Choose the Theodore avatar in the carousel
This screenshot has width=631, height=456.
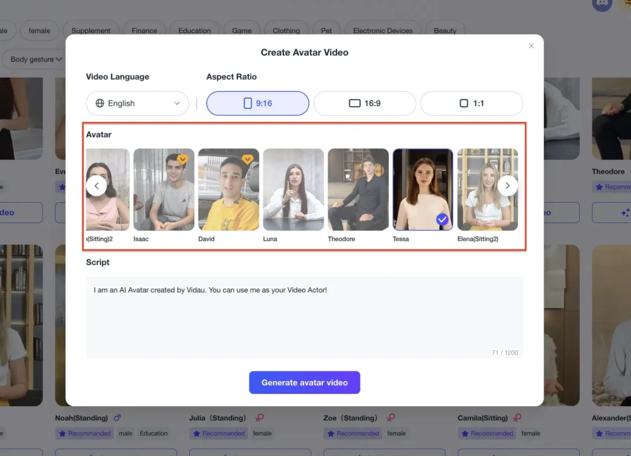coord(358,190)
